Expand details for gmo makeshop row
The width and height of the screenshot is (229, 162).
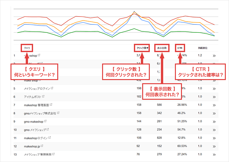[214, 122]
